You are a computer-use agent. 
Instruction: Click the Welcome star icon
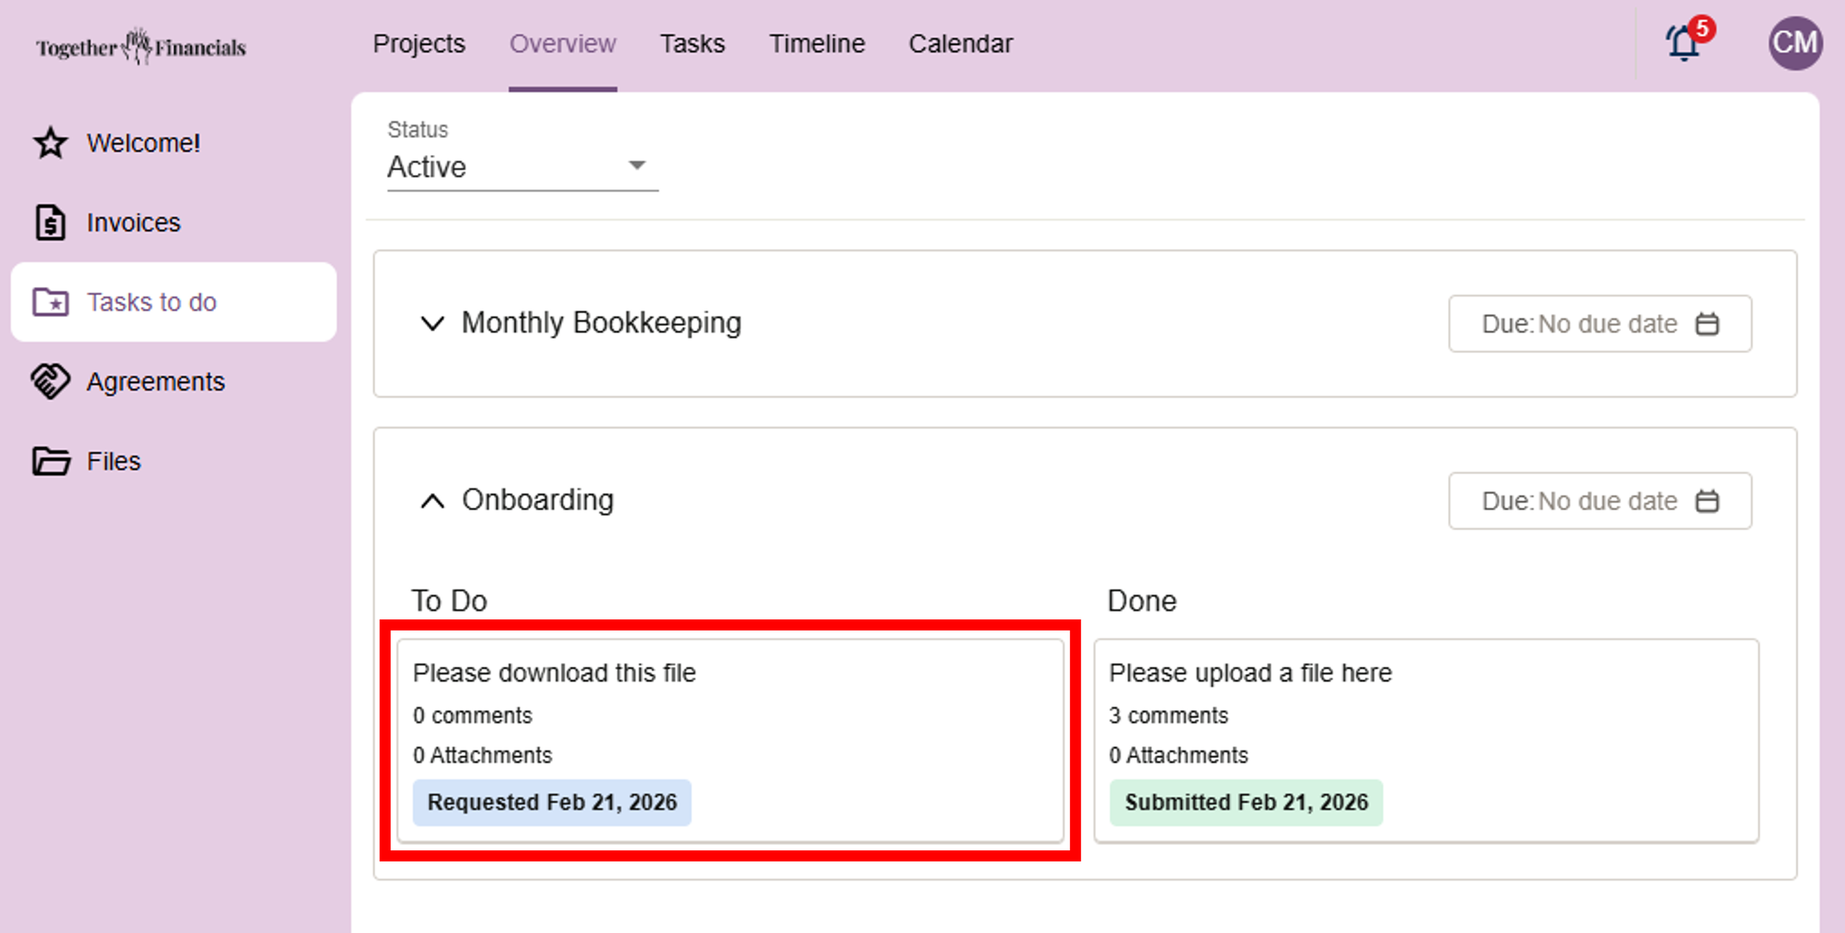pos(50,143)
